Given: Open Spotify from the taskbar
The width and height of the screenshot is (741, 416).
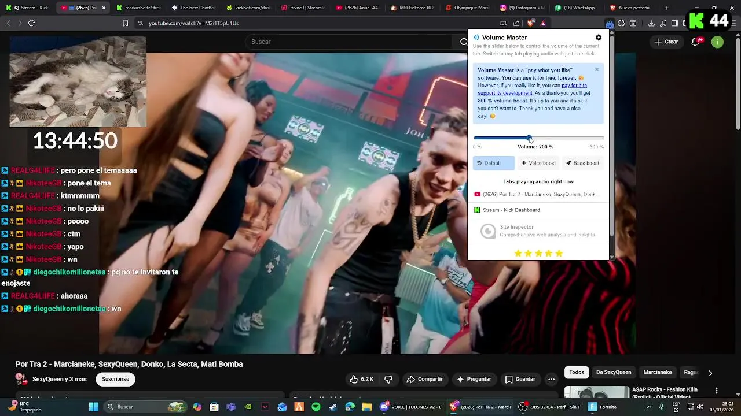Looking at the screenshot, I should [x=316, y=407].
